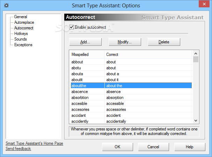Click the Delete button

click(x=164, y=42)
